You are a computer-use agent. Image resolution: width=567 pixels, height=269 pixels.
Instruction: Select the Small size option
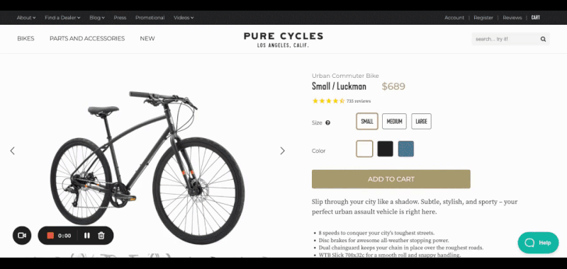367,121
